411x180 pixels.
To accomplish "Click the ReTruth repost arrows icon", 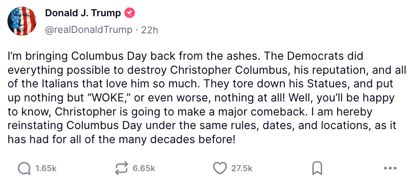I will coord(121,168).
